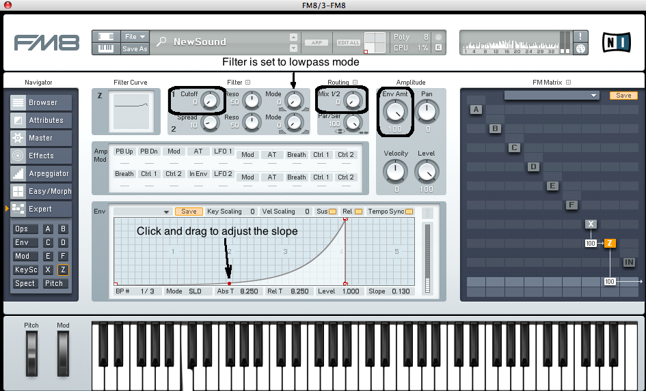Click the NI logo
The image size is (646, 391).
tap(617, 42)
